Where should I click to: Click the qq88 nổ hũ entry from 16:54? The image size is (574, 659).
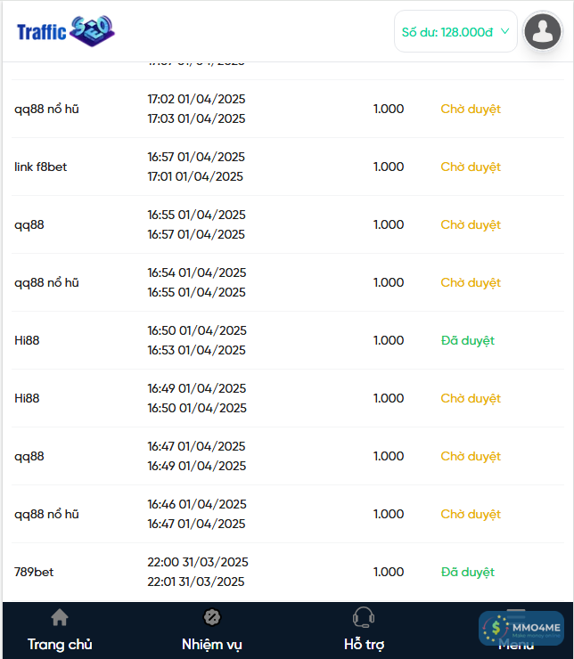(x=47, y=283)
